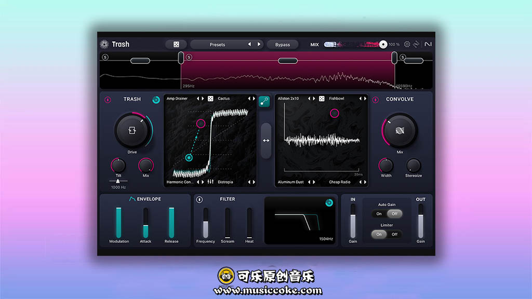Set Limiter to On
532x299 pixels.
(379, 234)
